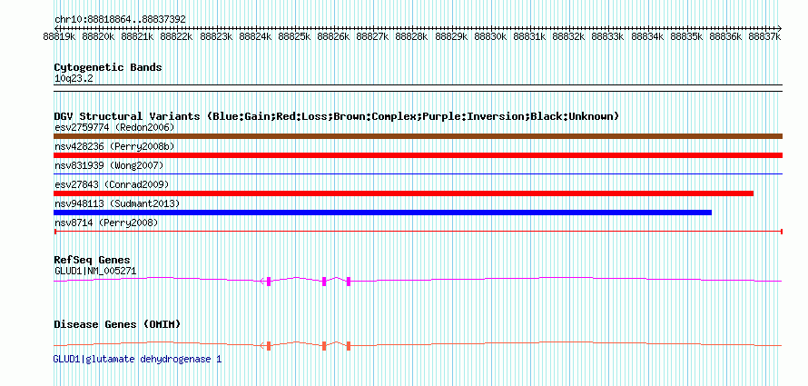Click the RefSeq Genes track title

point(93,260)
